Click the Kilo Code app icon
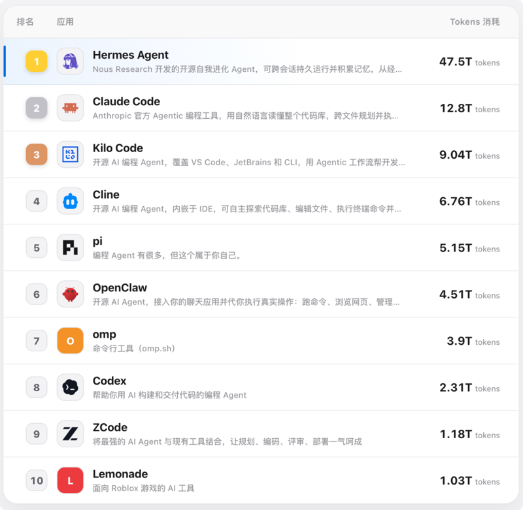This screenshot has height=510, width=523. coord(70,154)
